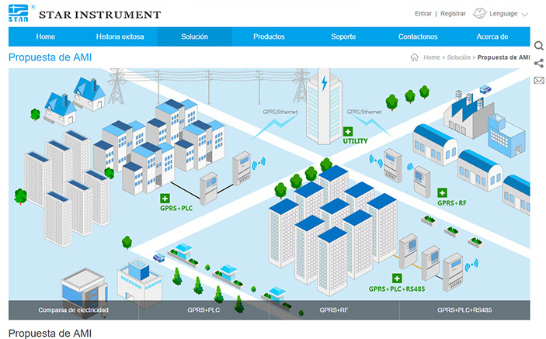The image size is (546, 339).
Task: Click green plus above GPRS+RF label
Action: (x=442, y=193)
